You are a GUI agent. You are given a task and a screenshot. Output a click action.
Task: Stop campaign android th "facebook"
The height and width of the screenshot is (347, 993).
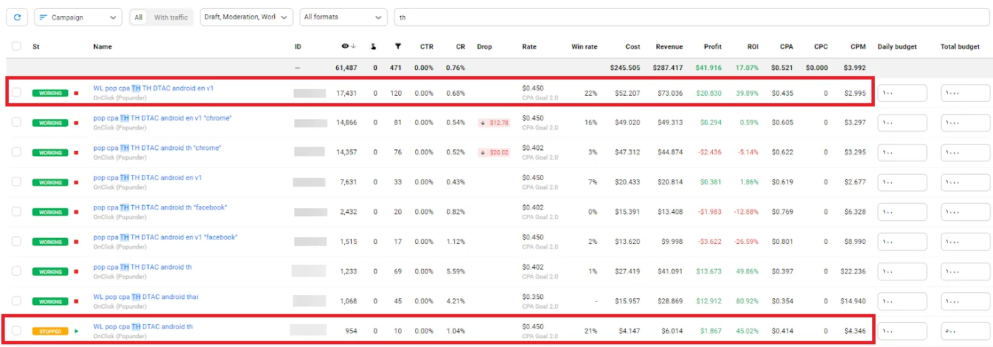click(x=76, y=212)
